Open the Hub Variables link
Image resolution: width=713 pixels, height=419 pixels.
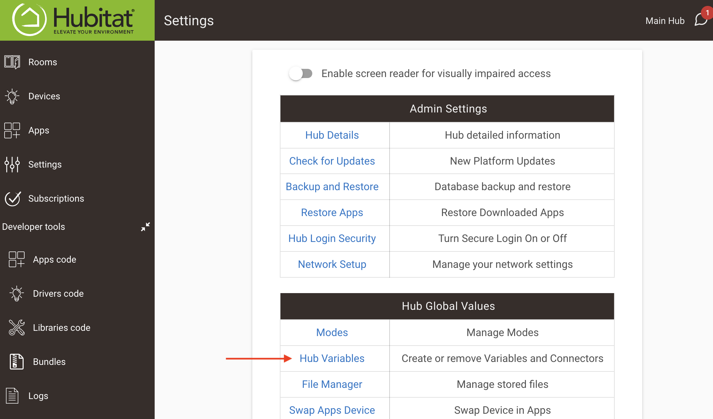click(x=332, y=358)
